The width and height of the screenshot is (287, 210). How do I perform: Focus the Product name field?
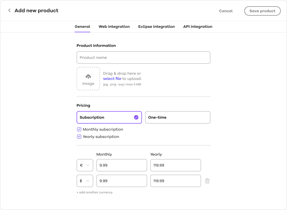point(143,58)
